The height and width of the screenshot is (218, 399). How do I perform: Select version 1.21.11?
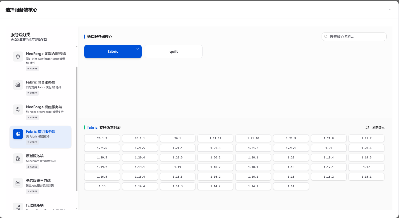[215, 138]
